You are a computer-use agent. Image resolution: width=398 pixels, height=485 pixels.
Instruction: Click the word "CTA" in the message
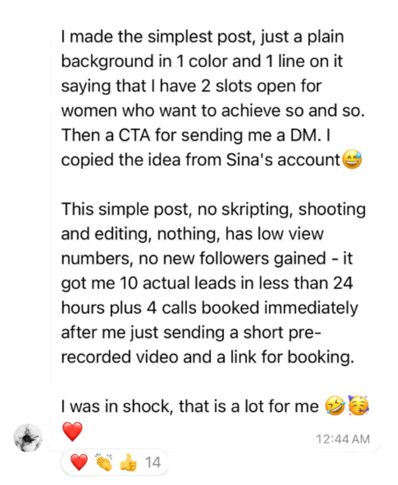click(x=134, y=135)
